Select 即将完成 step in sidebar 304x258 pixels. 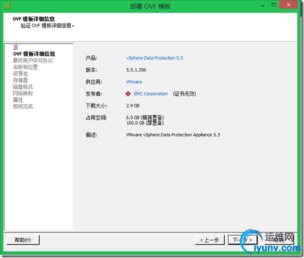click(23, 107)
